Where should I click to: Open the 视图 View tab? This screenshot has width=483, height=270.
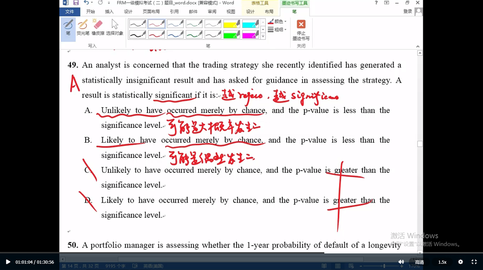tap(231, 12)
